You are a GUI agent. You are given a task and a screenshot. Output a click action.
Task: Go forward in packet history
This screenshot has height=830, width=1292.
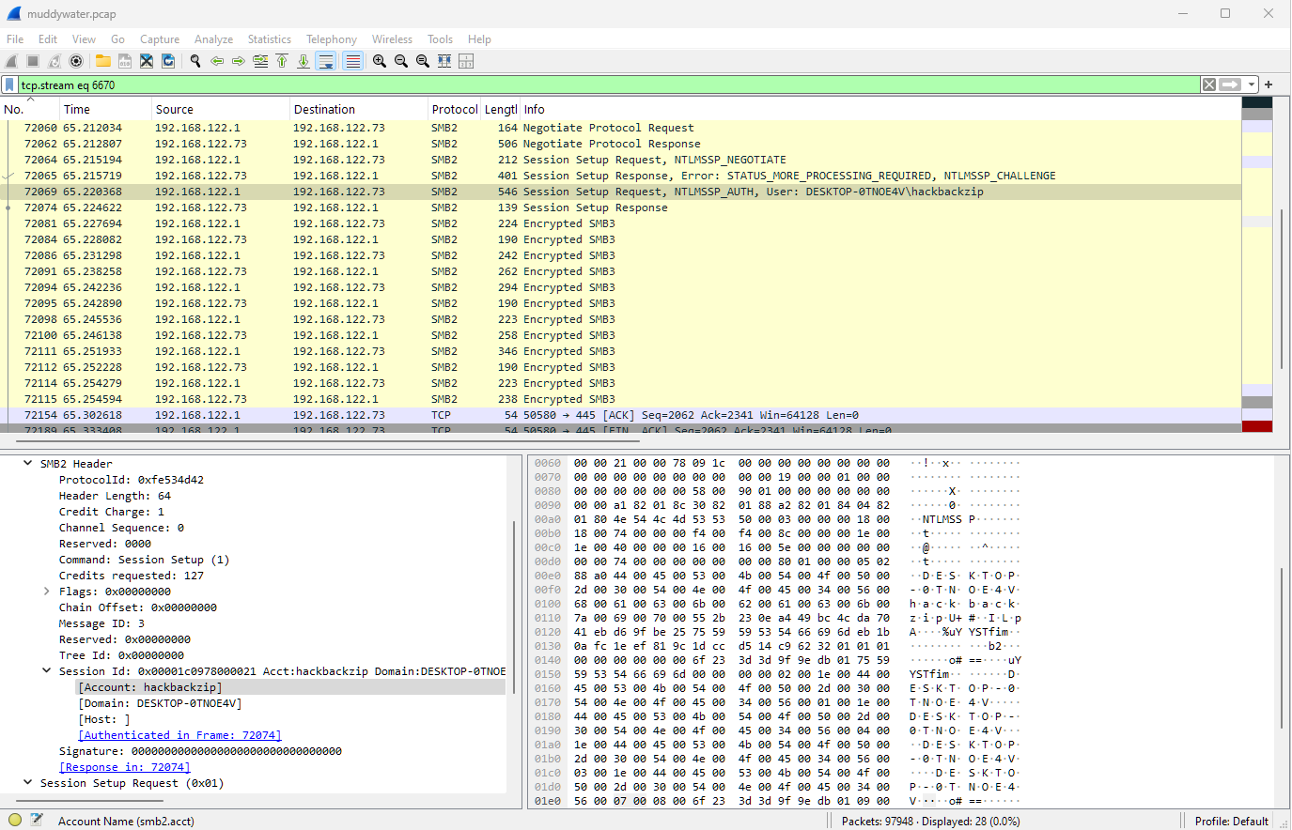(239, 61)
